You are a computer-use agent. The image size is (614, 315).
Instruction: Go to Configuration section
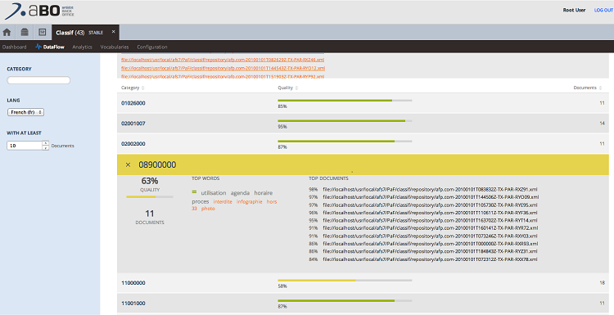pyautogui.click(x=152, y=47)
